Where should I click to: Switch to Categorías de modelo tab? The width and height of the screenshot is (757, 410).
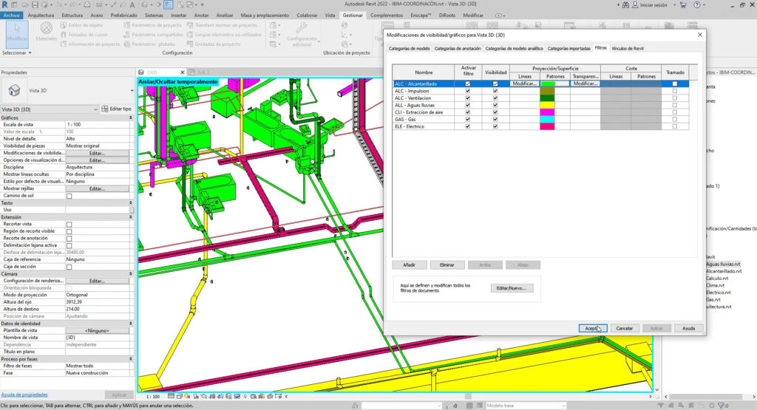point(409,48)
